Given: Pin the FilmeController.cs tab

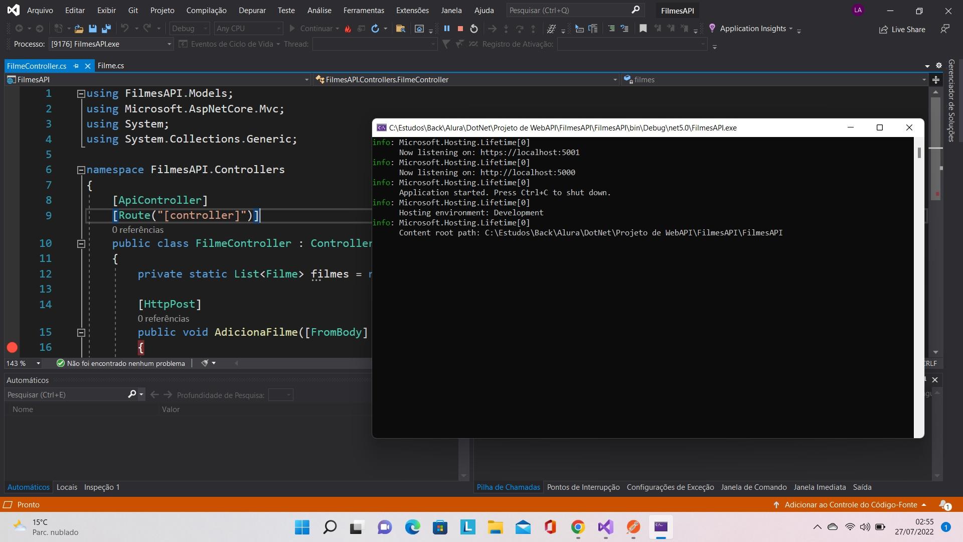Looking at the screenshot, I should pos(76,66).
